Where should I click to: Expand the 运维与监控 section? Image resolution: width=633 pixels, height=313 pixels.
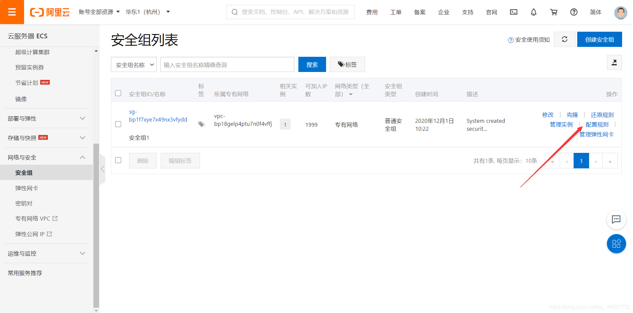click(46, 254)
